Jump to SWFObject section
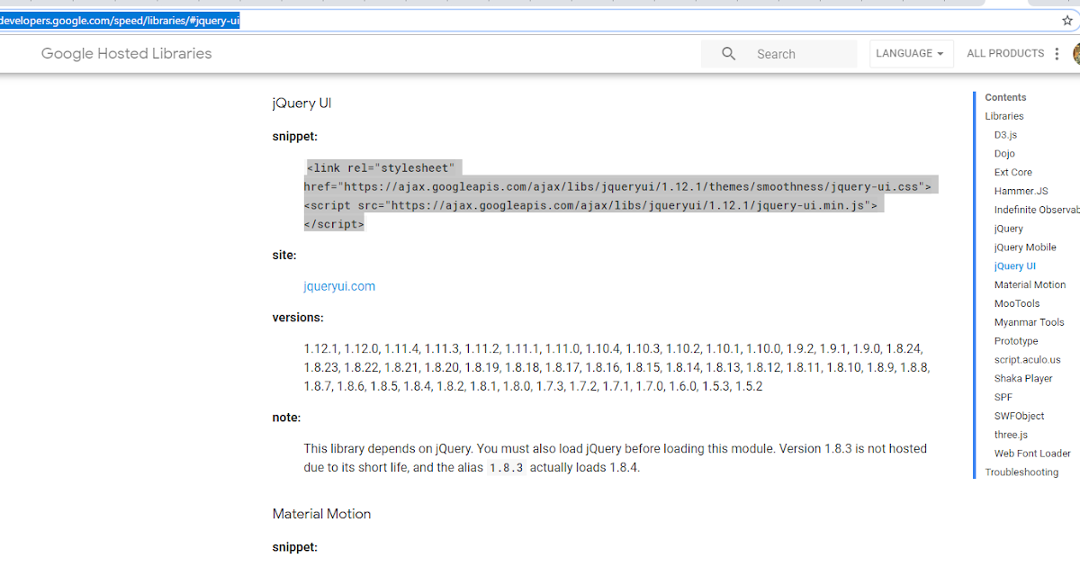The width and height of the screenshot is (1080, 567). pyautogui.click(x=1019, y=416)
